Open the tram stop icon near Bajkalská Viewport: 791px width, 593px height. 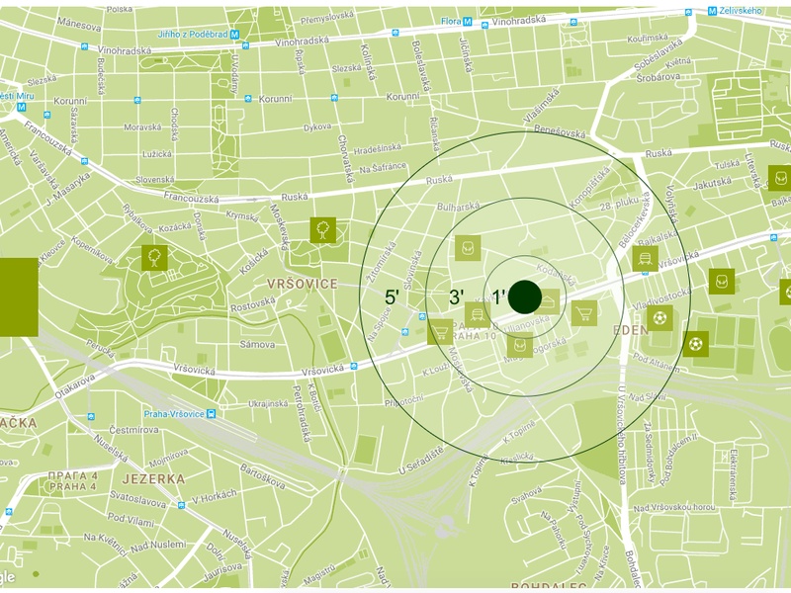tap(646, 258)
